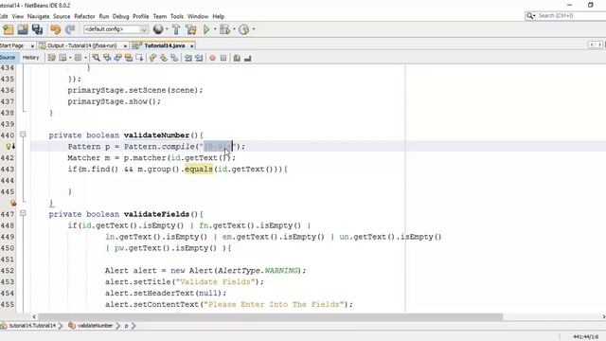The height and width of the screenshot is (341, 606).
Task: Click the Find Selection magnifier icon
Action: (97, 58)
